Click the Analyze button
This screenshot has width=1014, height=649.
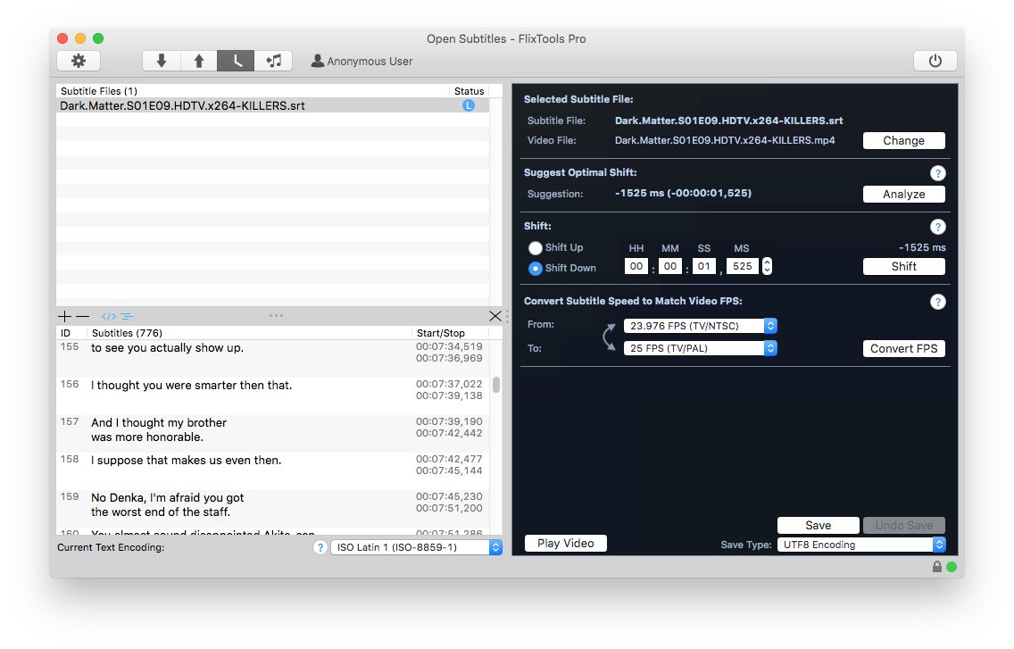pyautogui.click(x=903, y=194)
